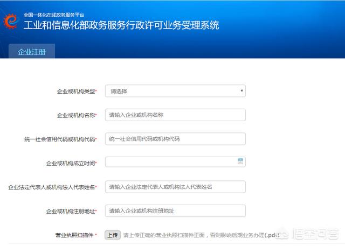The height and width of the screenshot is (246, 345).
Task: Click the 企业法定代表人或机构法人代表姓名 label
Action: coord(52,187)
